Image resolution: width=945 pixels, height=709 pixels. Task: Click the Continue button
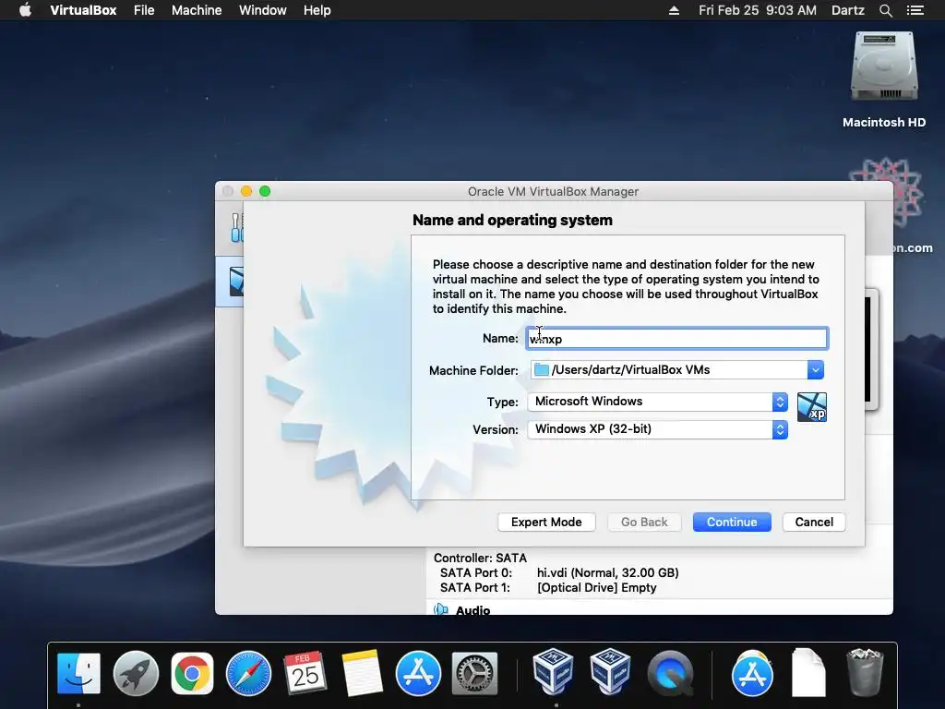click(732, 523)
